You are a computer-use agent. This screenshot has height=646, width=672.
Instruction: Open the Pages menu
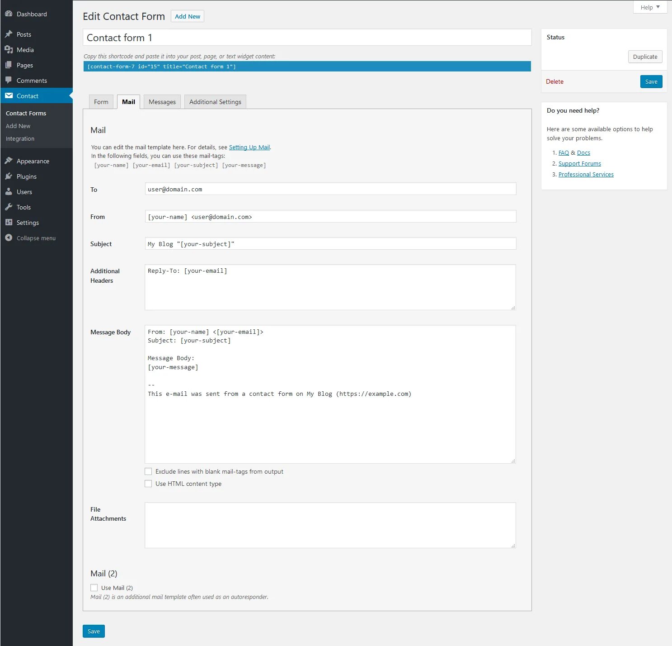click(x=36, y=65)
